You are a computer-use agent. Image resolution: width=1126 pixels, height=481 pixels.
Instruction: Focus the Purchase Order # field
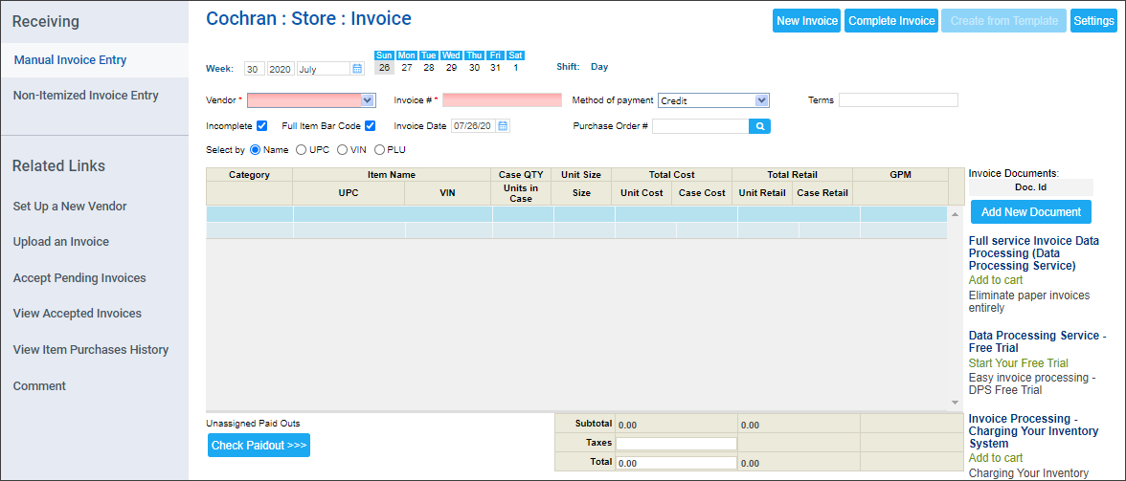(700, 126)
